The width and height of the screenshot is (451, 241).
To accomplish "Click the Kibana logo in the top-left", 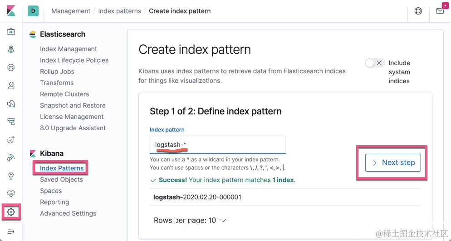I will pyautogui.click(x=11, y=11).
